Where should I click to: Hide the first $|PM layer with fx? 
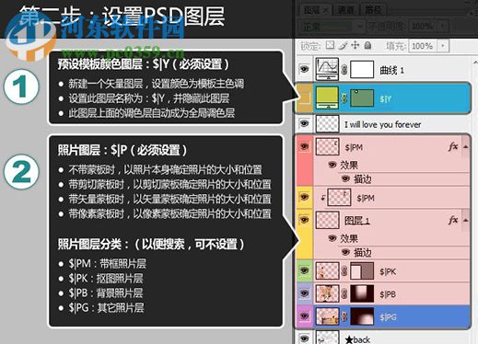[304, 146]
